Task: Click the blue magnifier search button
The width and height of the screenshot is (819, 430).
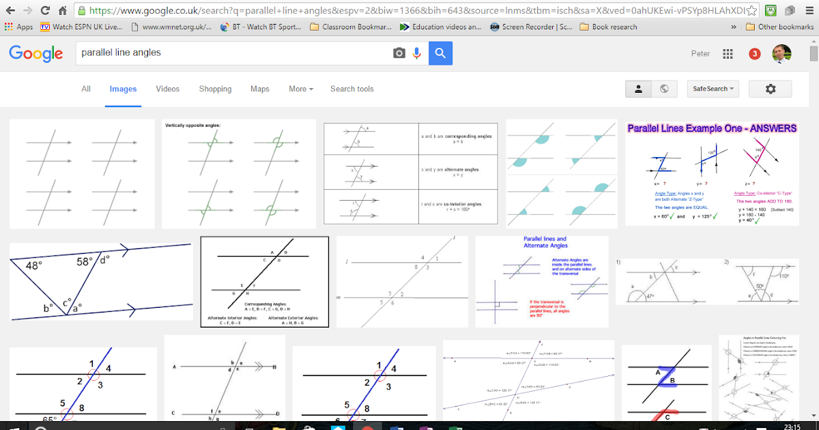Action: tap(440, 52)
